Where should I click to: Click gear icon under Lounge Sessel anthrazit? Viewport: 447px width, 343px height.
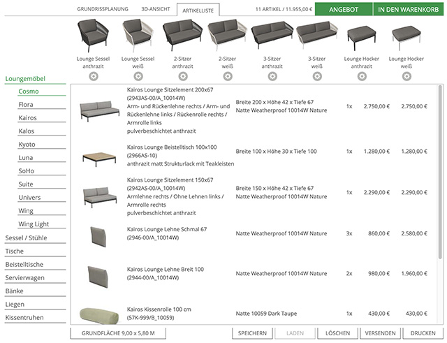93,75
